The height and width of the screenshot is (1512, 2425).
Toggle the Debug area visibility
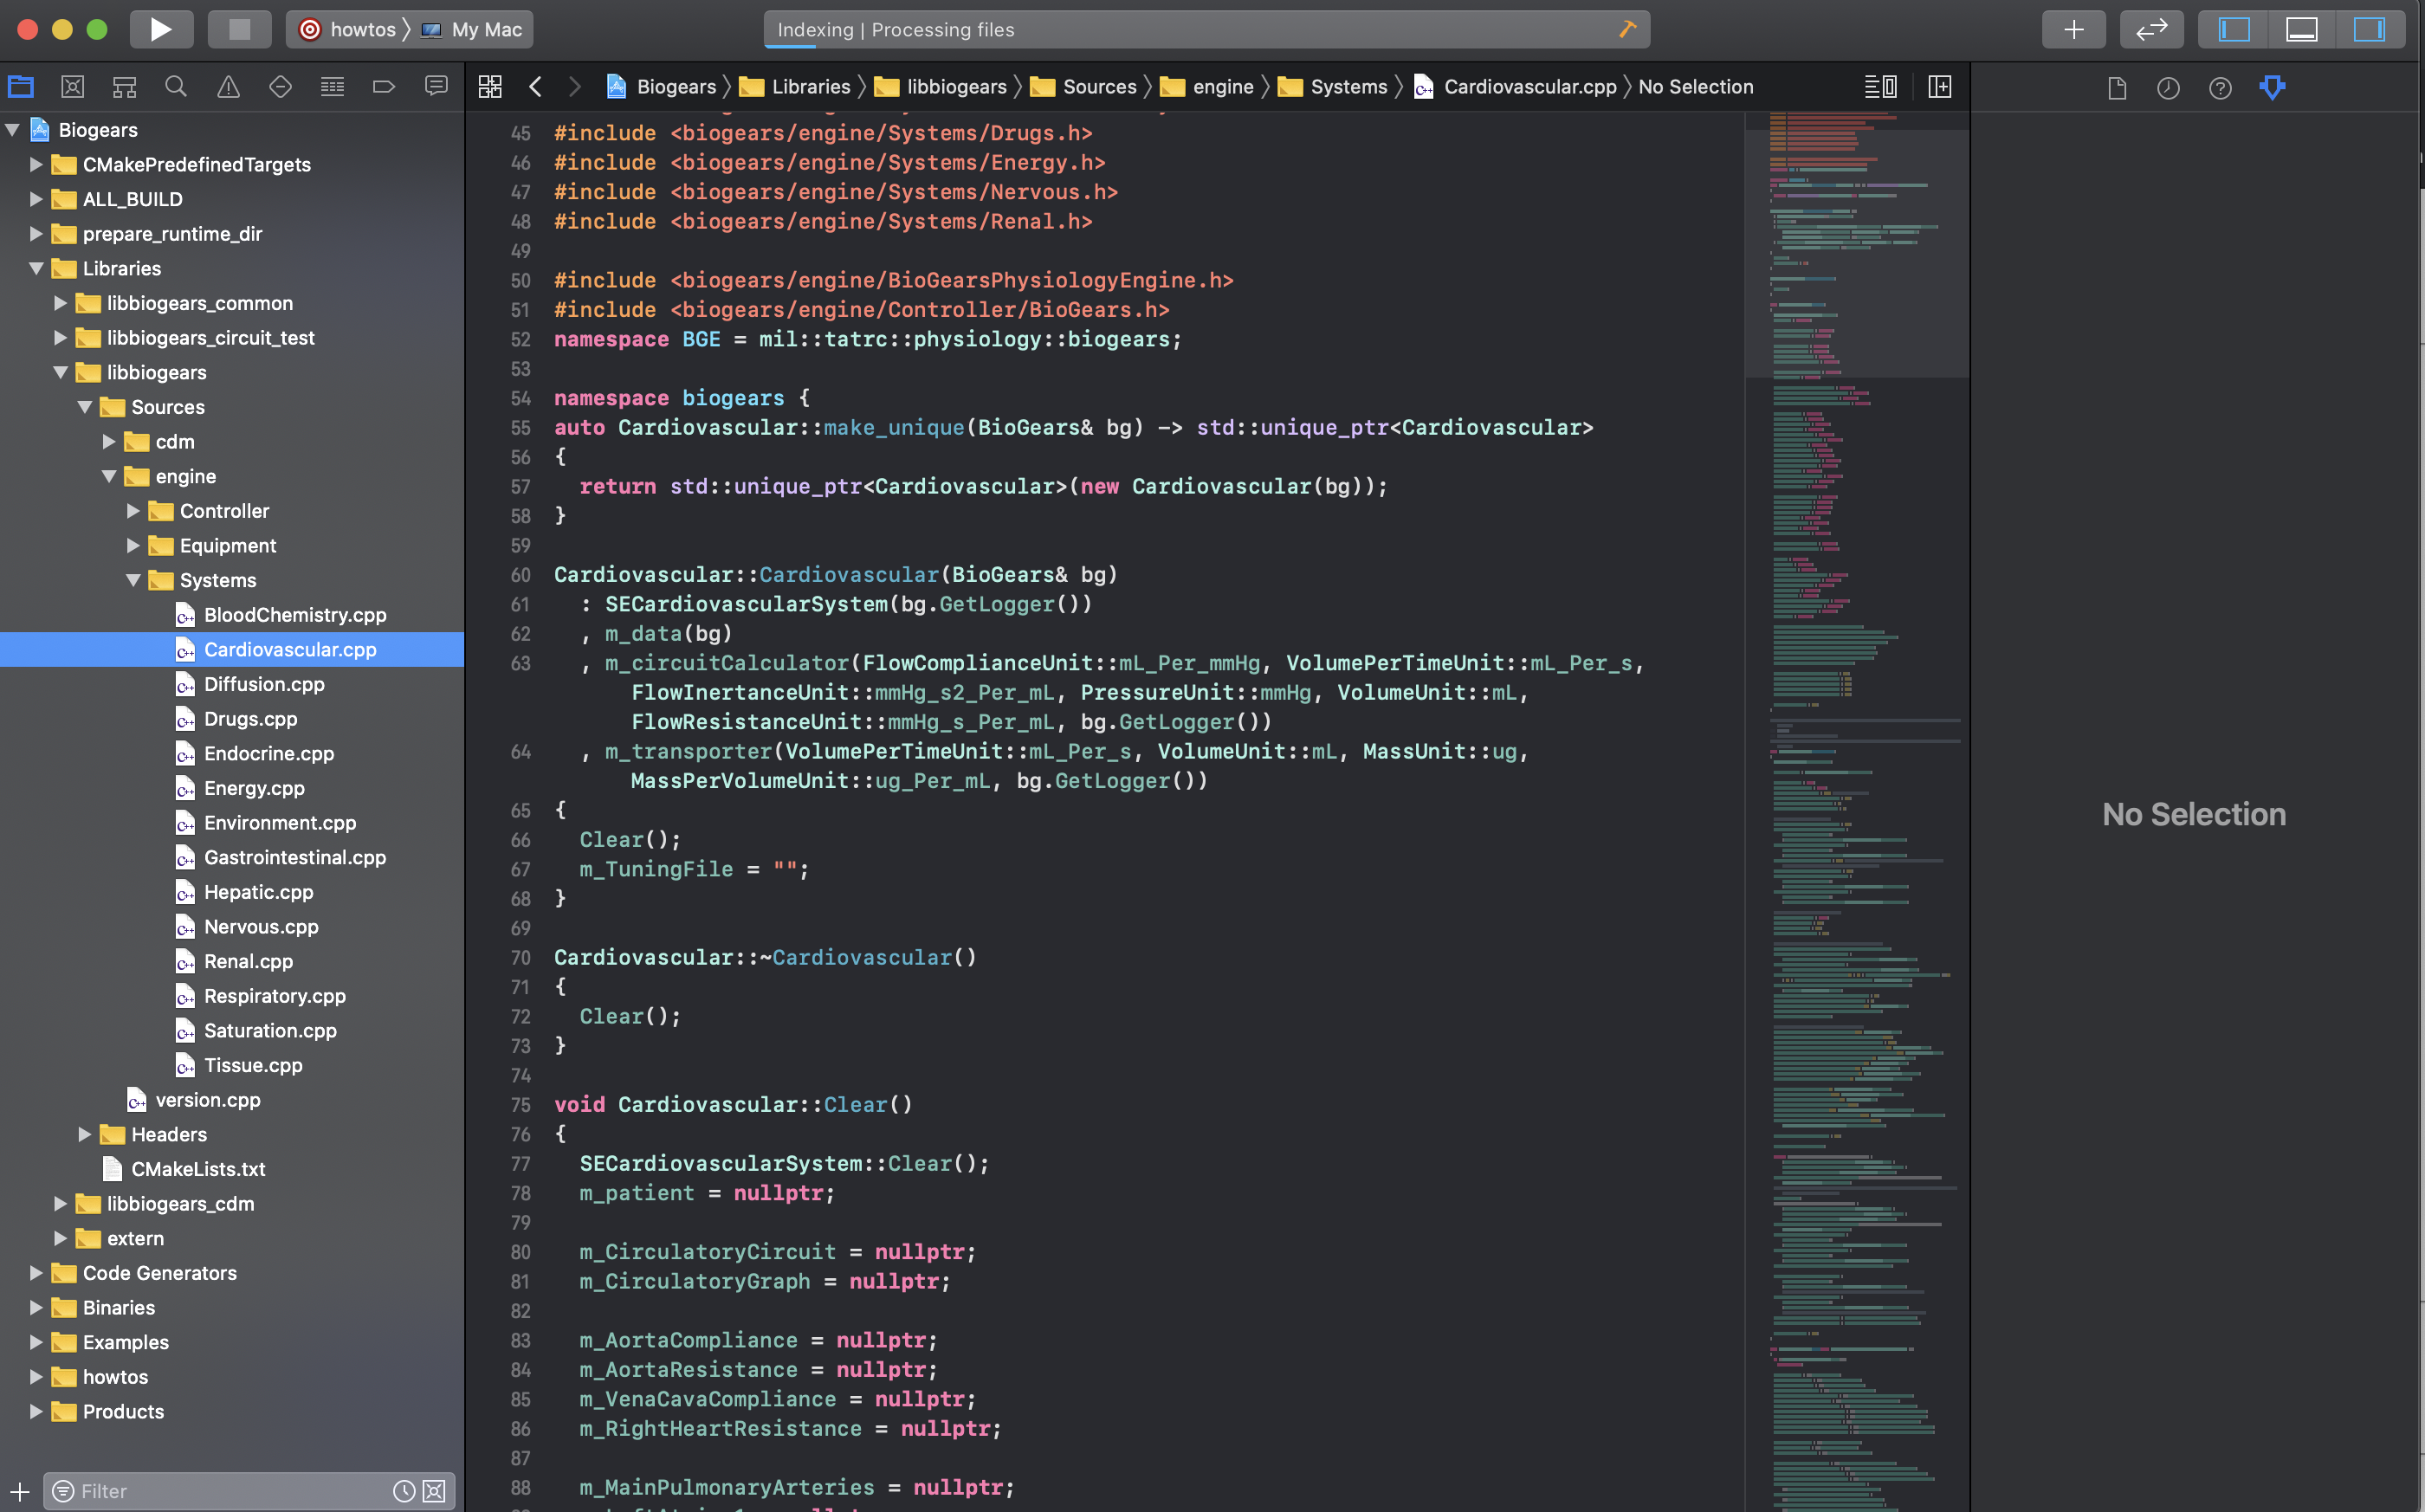click(x=2302, y=29)
